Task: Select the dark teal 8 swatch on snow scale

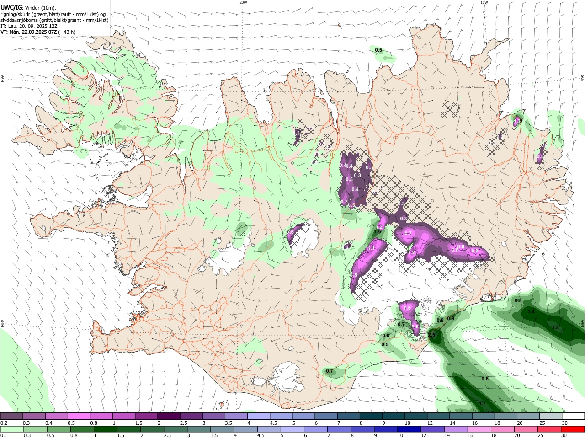Action: (x=371, y=416)
